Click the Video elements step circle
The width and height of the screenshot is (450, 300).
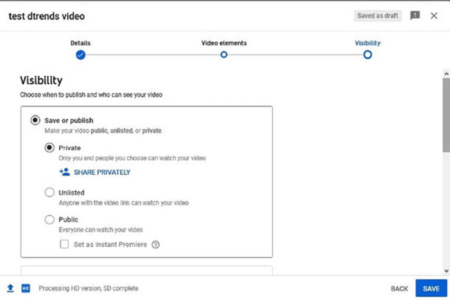tap(224, 55)
